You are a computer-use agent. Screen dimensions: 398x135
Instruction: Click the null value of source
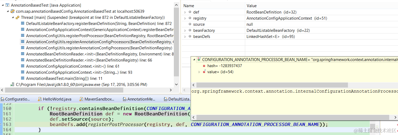[250, 24]
